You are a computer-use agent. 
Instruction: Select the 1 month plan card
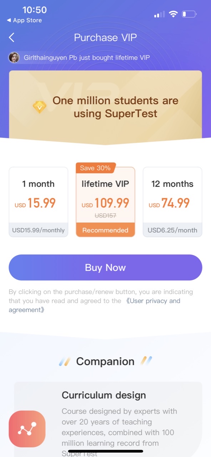click(39, 202)
